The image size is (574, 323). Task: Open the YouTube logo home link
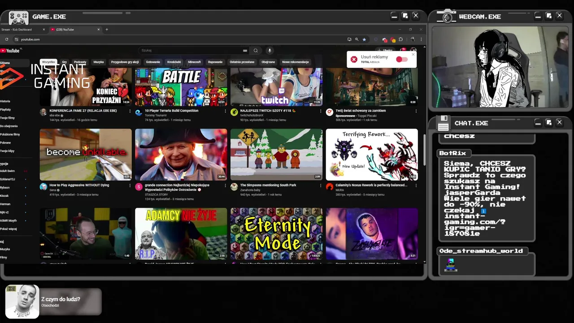[10, 51]
